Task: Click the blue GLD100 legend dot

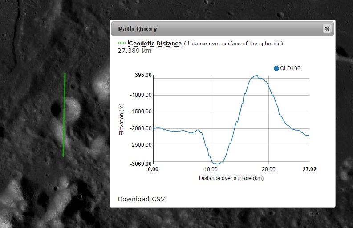Action: [276, 68]
